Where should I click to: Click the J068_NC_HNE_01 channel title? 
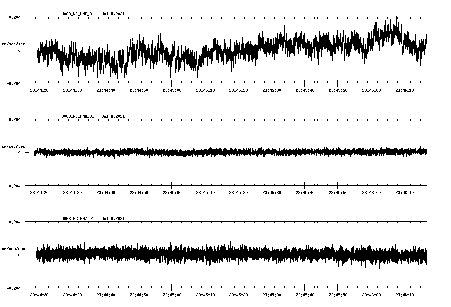tap(78, 14)
